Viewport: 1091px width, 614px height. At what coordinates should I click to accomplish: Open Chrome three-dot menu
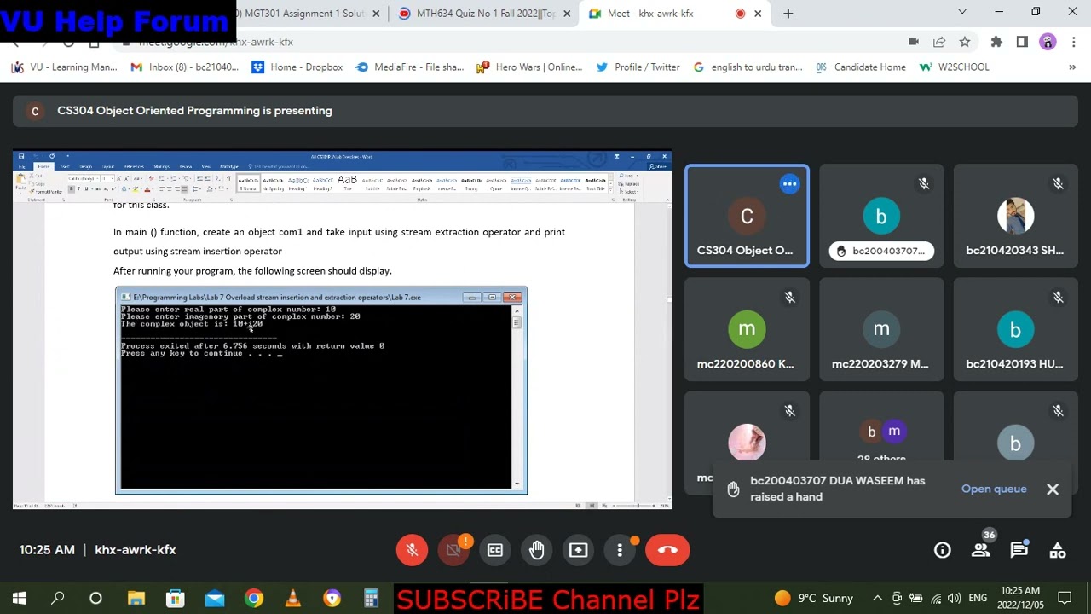pyautogui.click(x=1072, y=42)
